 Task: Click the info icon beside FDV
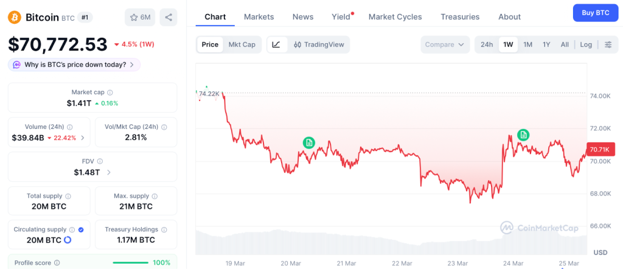tap(100, 161)
